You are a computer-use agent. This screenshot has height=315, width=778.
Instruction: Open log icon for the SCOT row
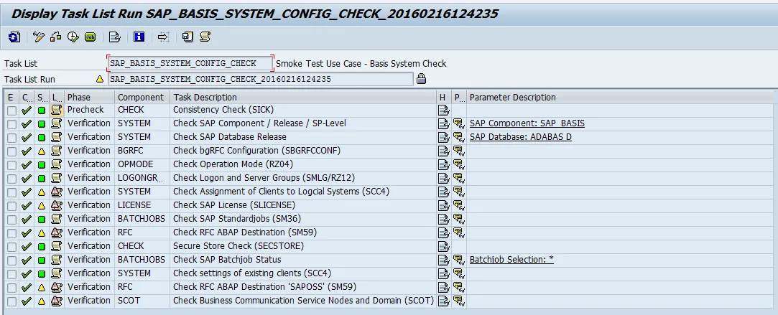[56, 301]
